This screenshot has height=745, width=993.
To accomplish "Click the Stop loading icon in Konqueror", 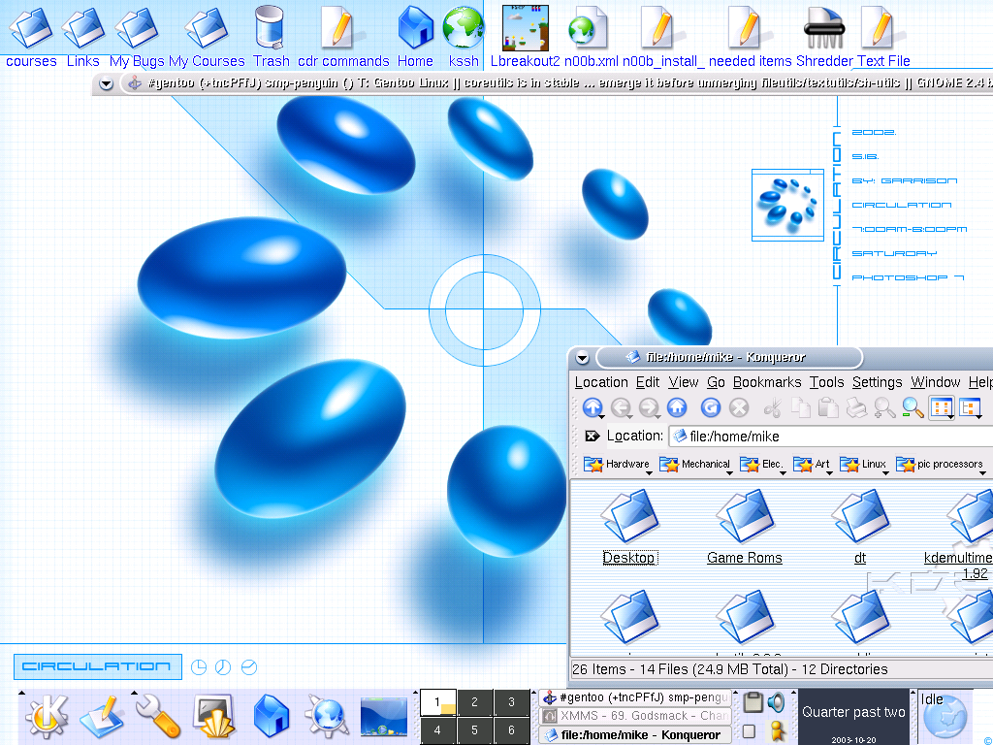I will (738, 407).
